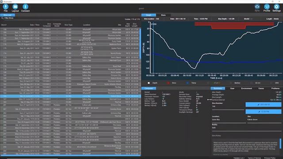Screen dimensions: 283x159
Task: Select the highlighted dive 166 row
Action: tap(70, 96)
